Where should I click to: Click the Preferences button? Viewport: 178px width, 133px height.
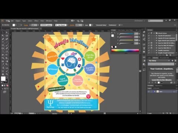click(x=112, y=25)
